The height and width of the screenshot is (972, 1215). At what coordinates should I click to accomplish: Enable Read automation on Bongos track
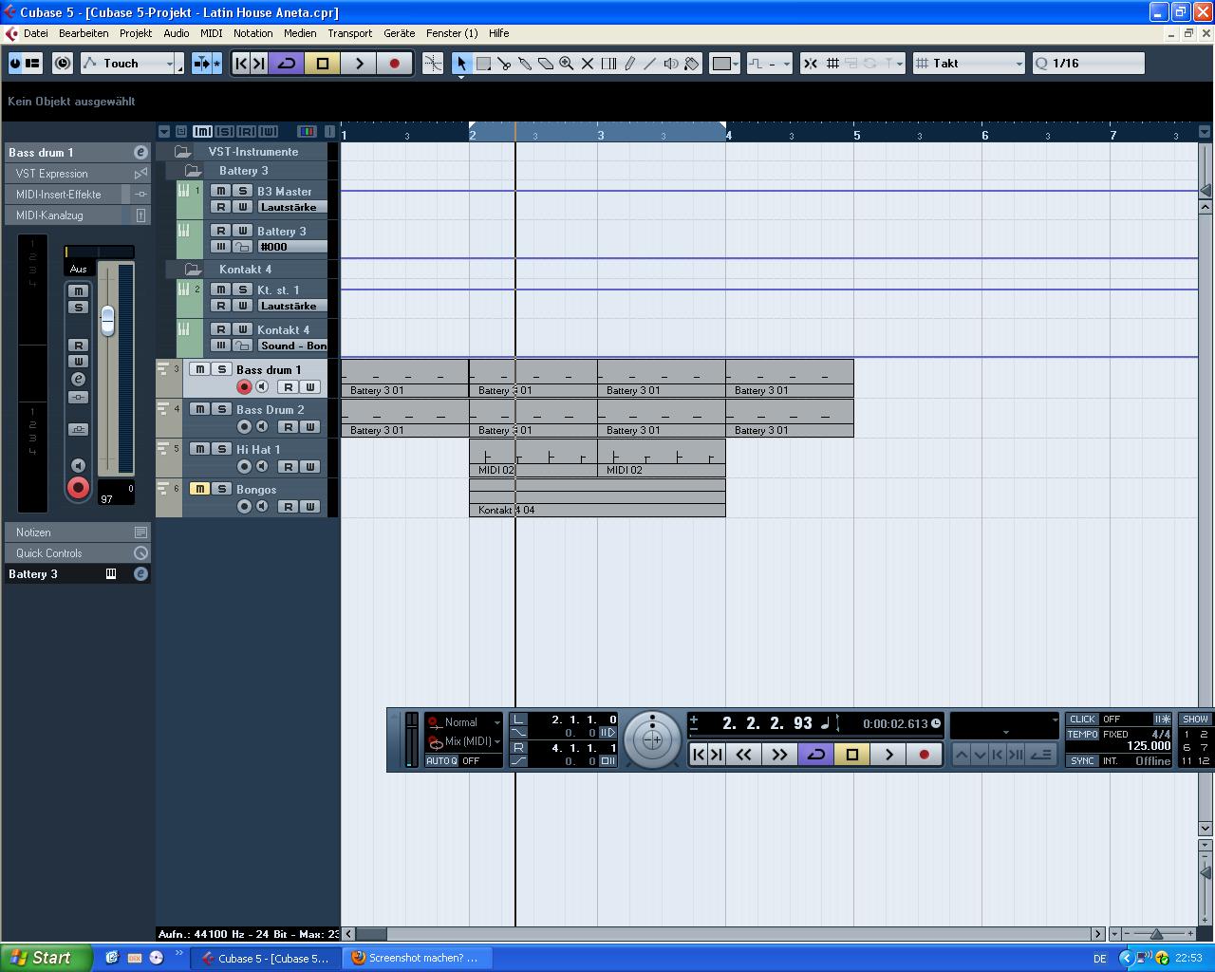pos(288,506)
